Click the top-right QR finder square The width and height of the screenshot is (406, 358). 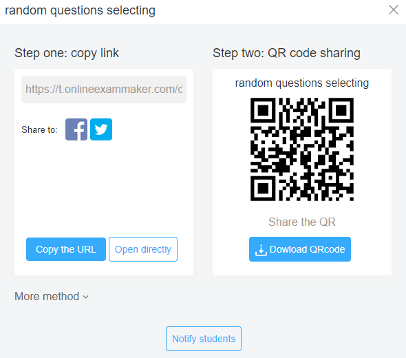tap(341, 110)
